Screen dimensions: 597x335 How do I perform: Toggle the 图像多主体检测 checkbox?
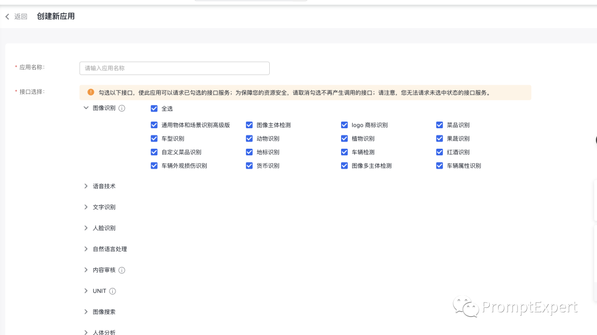click(344, 166)
